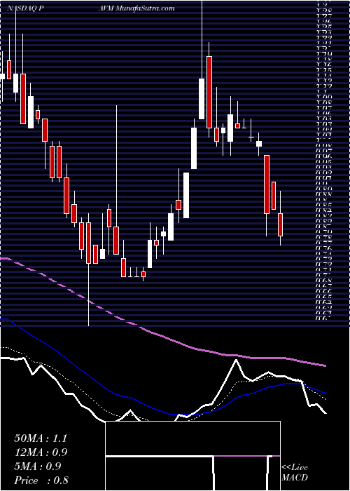
Task: Click the <<Live MACD label
Action: [x=295, y=473]
